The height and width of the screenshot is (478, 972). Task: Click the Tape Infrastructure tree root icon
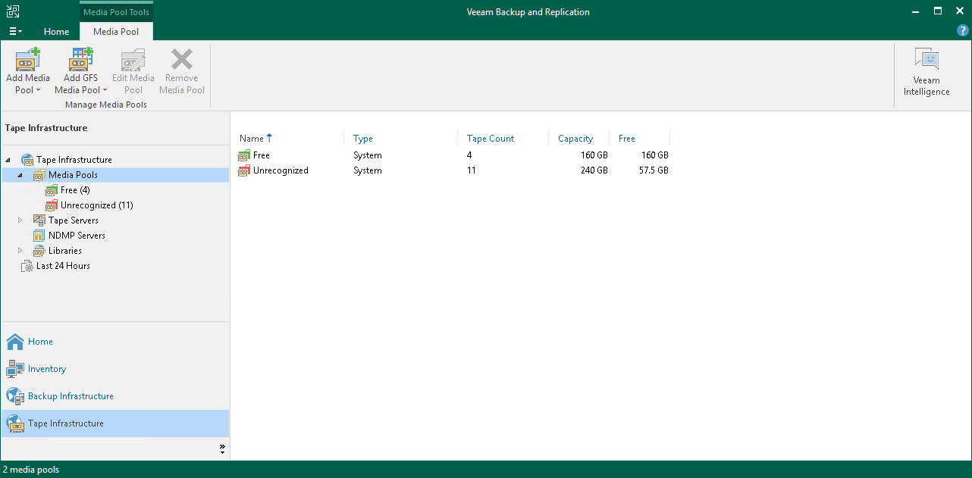pos(27,160)
